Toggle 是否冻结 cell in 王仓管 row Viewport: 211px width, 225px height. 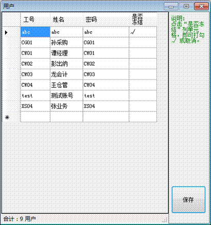(143, 85)
